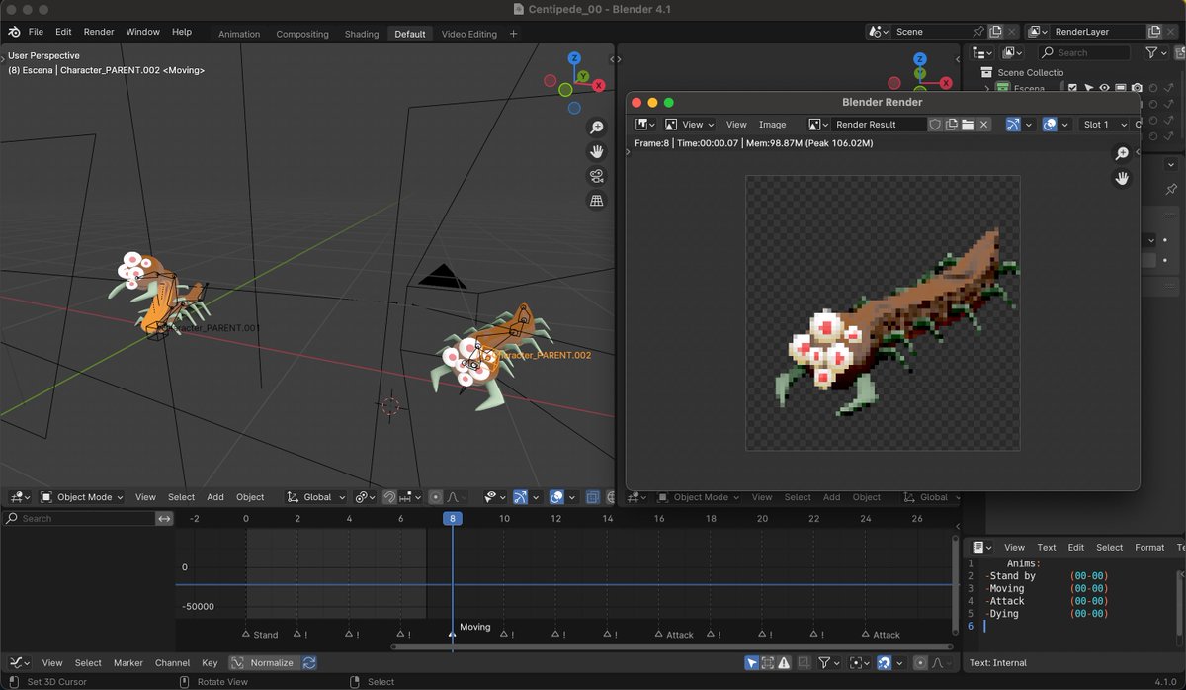1186x690 pixels.
Task: Switch to the Video Editing workspace tab
Action: coord(469,34)
